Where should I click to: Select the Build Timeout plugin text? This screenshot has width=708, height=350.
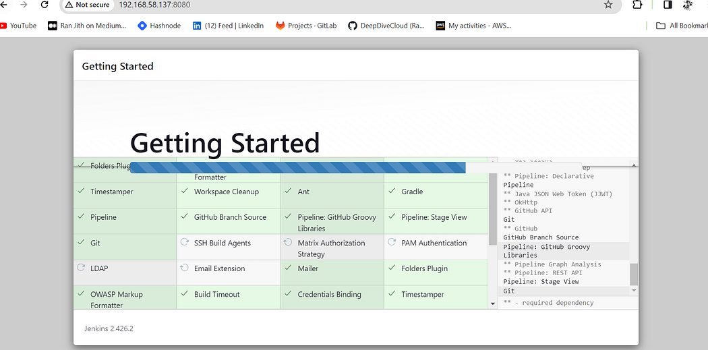click(216, 295)
